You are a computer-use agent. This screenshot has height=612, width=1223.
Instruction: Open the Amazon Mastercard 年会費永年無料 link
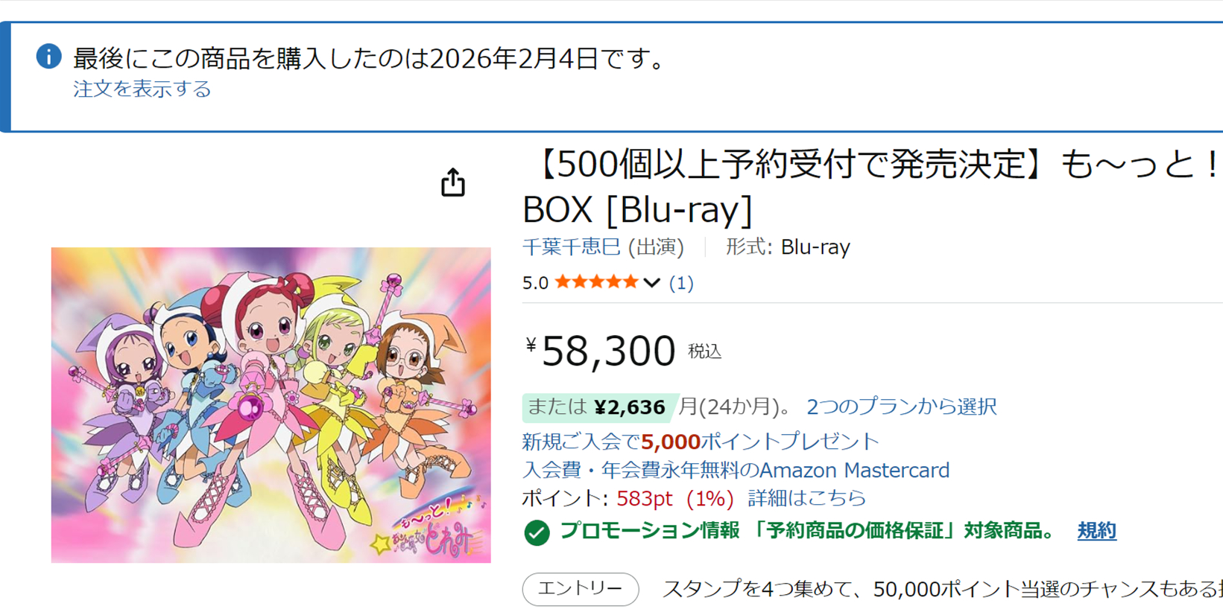tap(736, 471)
